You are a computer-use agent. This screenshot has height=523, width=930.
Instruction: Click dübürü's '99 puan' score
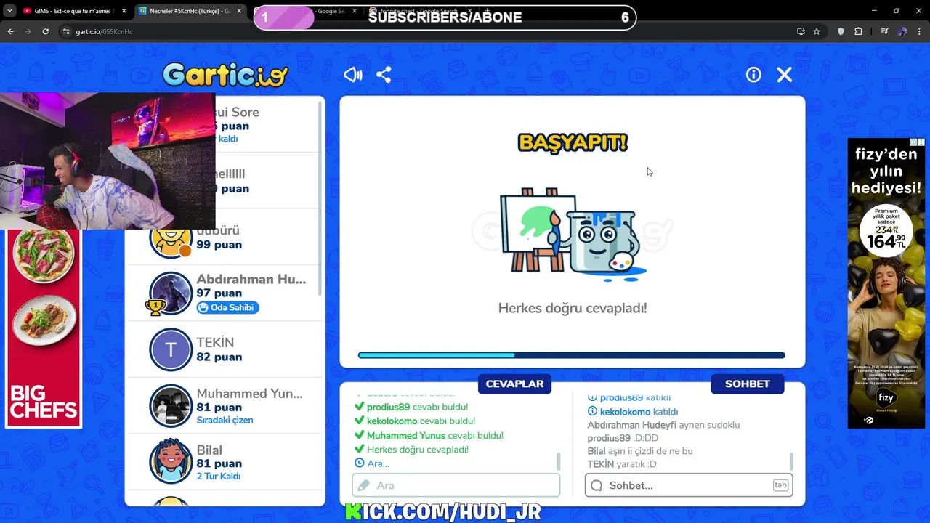[x=219, y=245]
